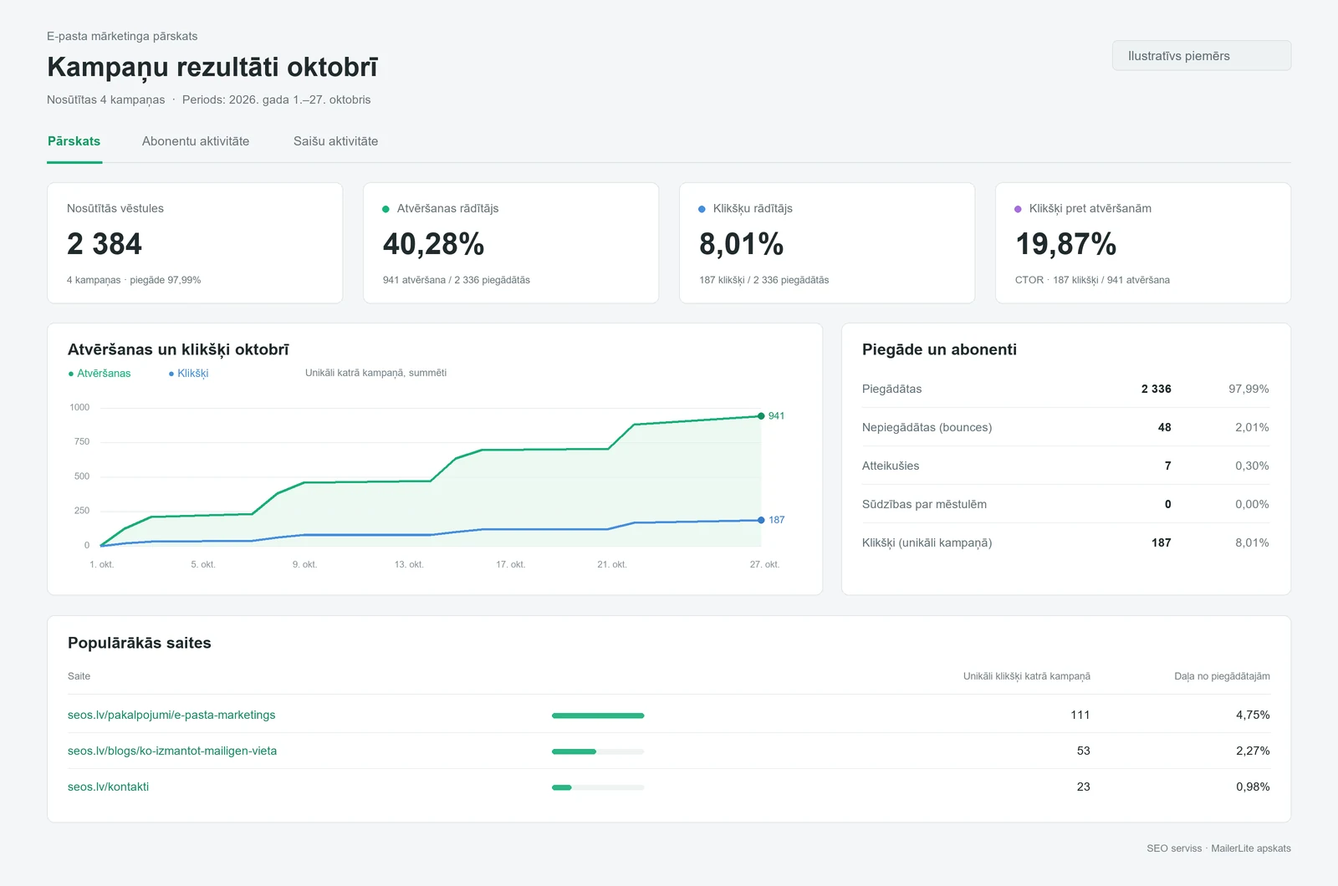The width and height of the screenshot is (1338, 886).
Task: Open the seos.lv/pakalpojumi/e-pasta-marketings link
Action: 171,715
